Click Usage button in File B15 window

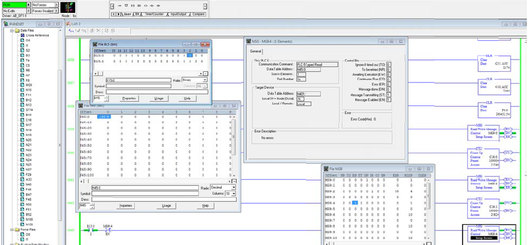click(159, 98)
